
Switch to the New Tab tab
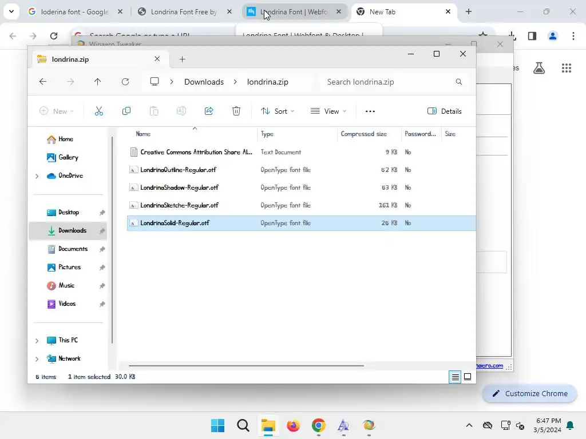pyautogui.click(x=403, y=12)
